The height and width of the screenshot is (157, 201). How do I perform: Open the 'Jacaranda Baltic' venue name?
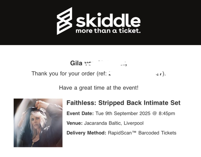102,123
